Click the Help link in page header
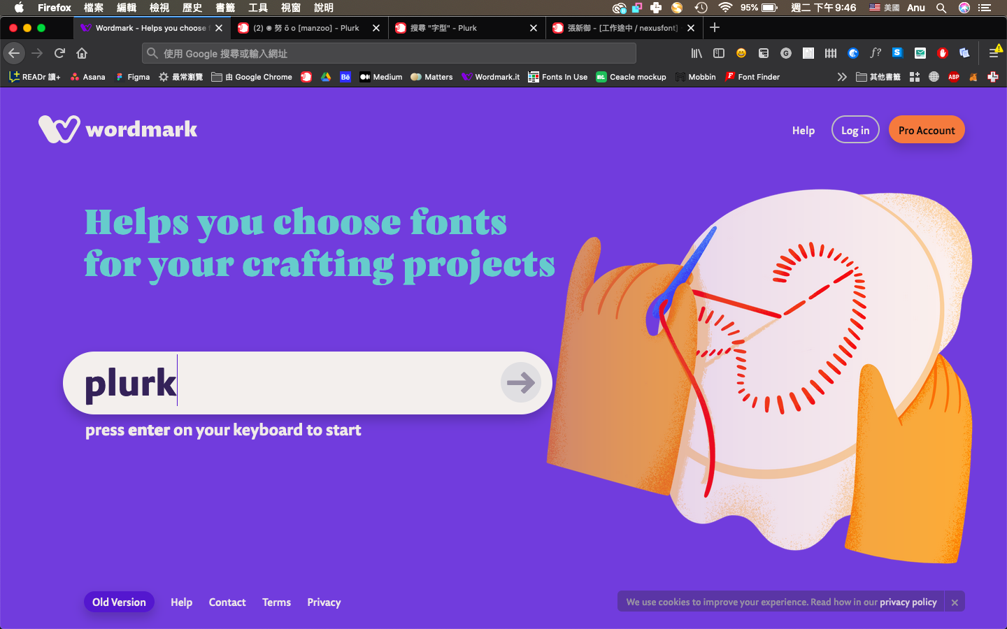The width and height of the screenshot is (1007, 629). coord(804,130)
